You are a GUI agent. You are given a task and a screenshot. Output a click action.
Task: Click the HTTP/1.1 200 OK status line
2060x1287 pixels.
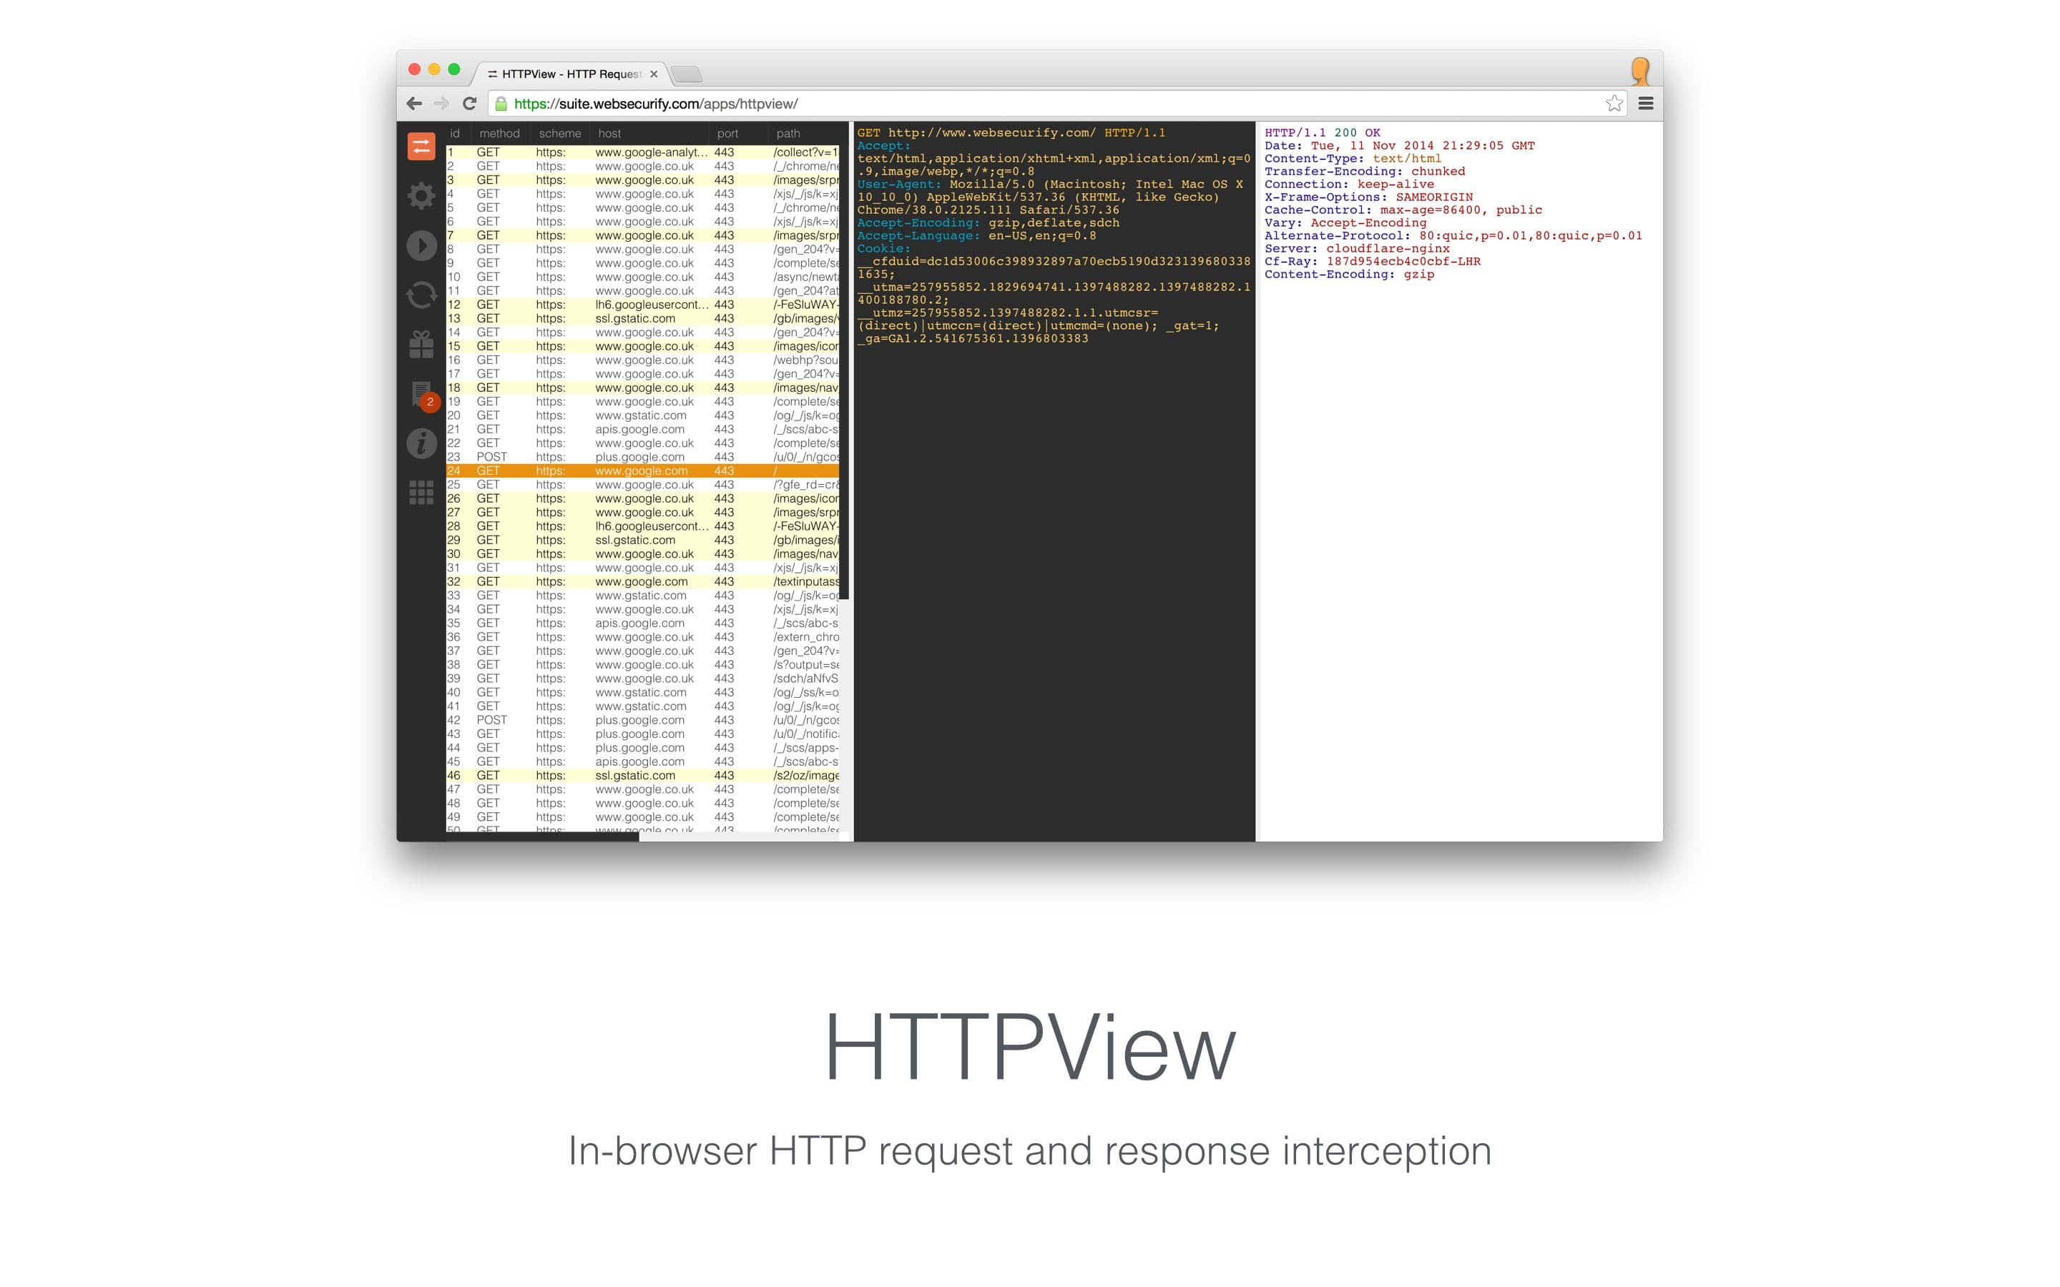pos(1322,133)
